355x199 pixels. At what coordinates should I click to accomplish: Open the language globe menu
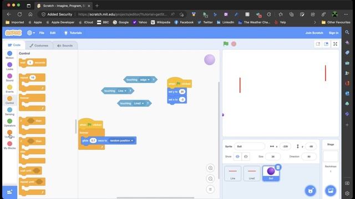point(31,33)
